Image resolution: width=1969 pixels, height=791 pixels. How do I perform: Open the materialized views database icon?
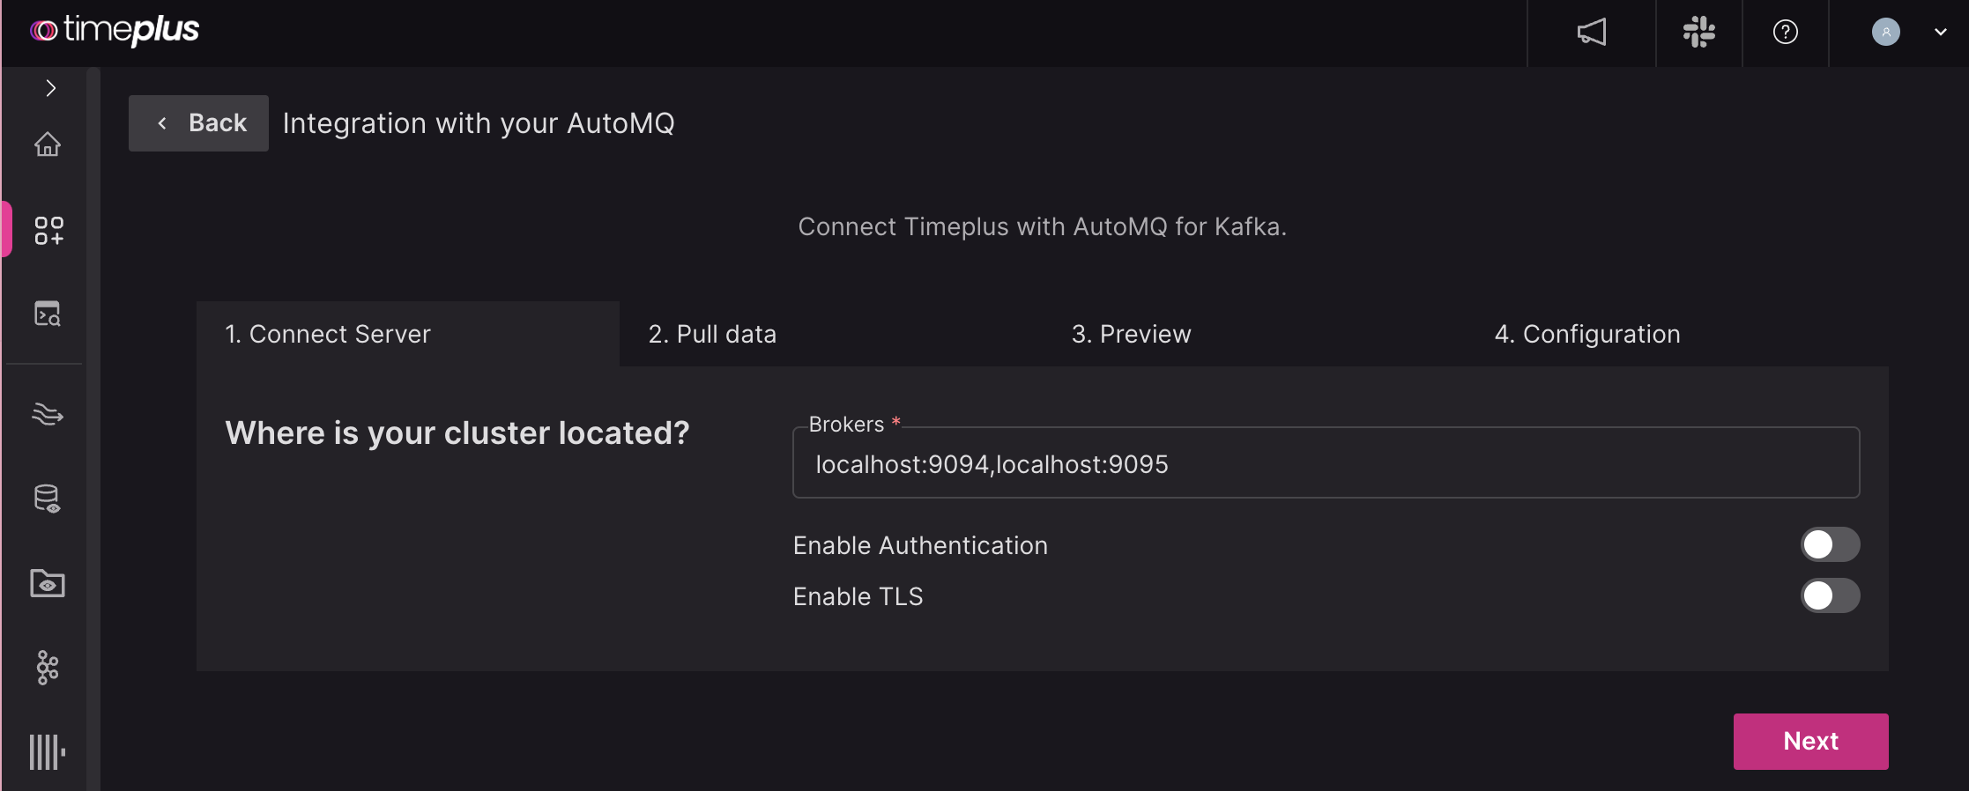[47, 499]
